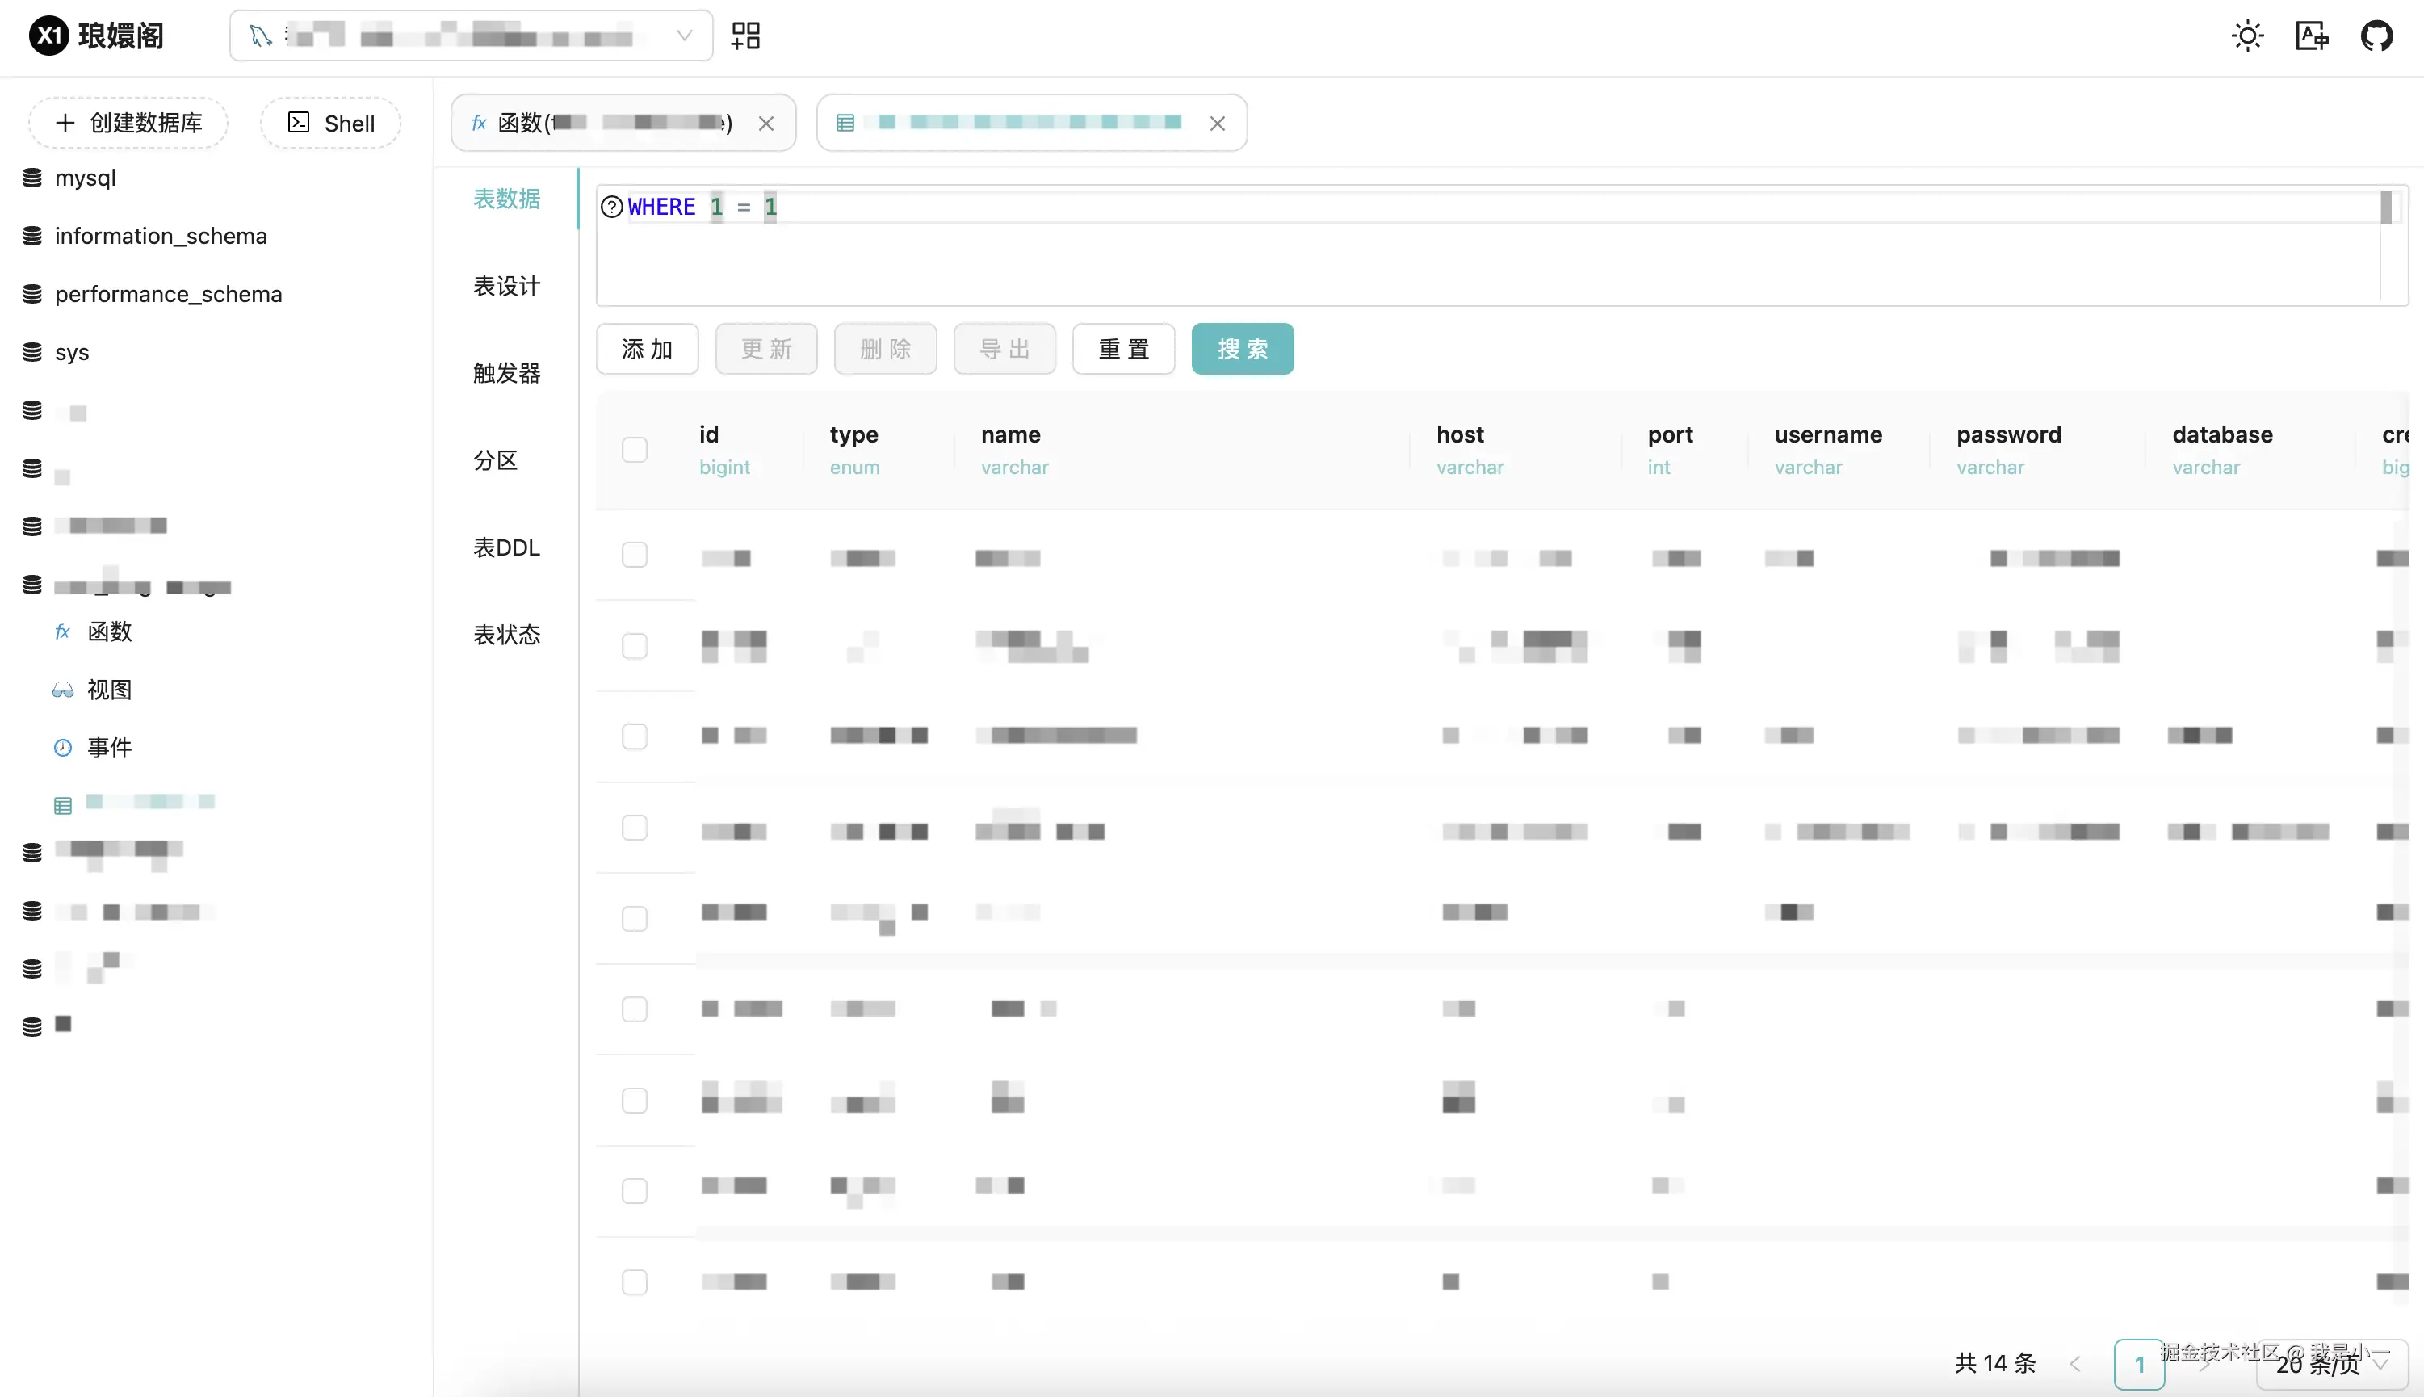Expand the connection selector dropdown
The height and width of the screenshot is (1397, 2424).
click(x=684, y=36)
